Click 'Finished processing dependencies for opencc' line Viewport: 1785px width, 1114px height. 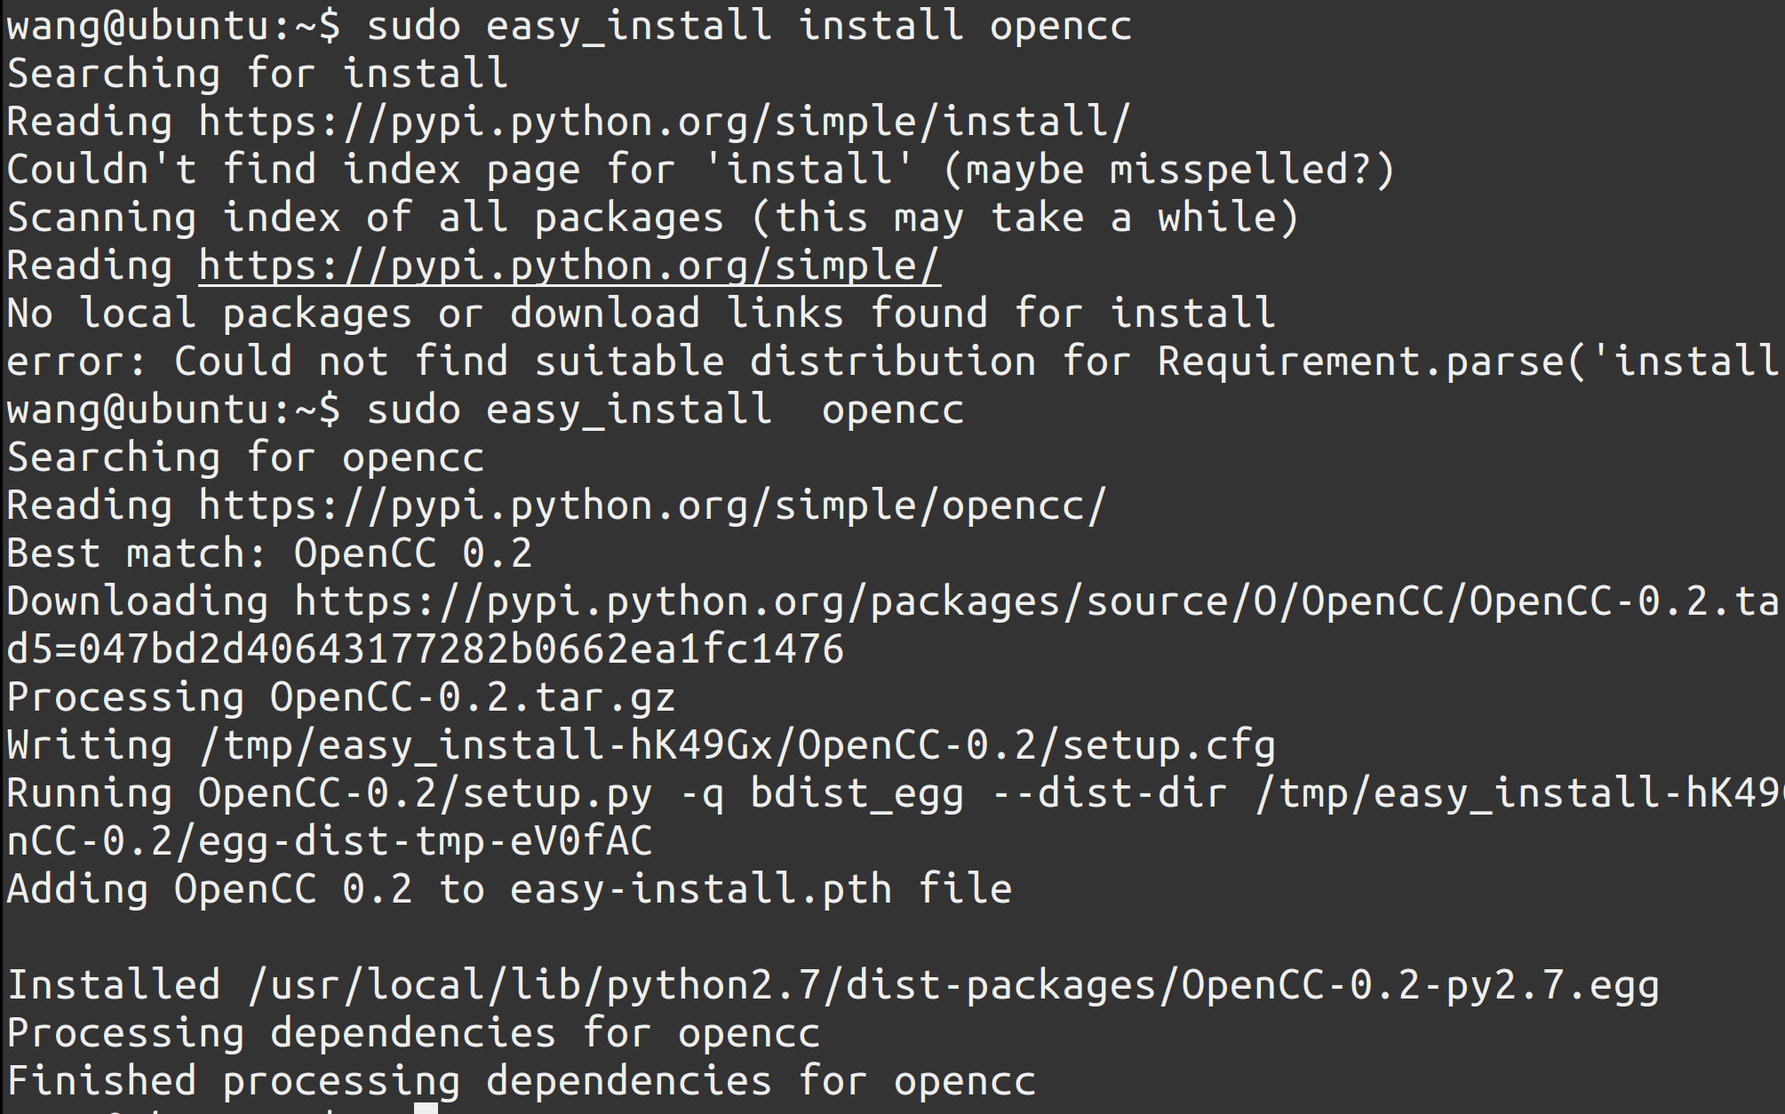522,1081
